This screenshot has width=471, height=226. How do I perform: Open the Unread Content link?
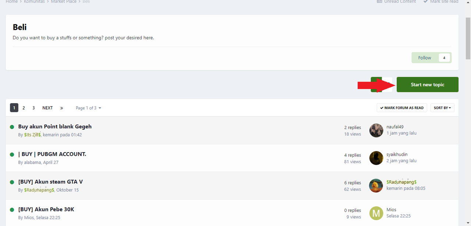[396, 1]
